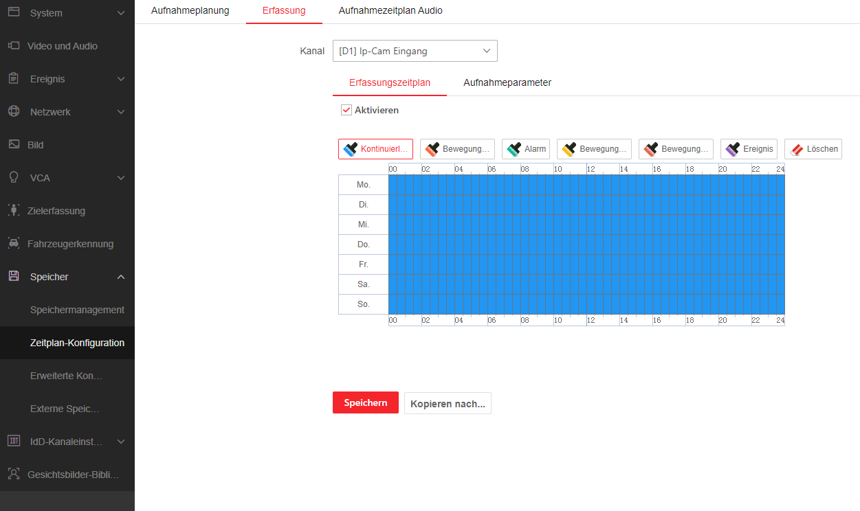This screenshot has width=860, height=511.
Task: Click the Kopieren nach... button
Action: (x=448, y=404)
